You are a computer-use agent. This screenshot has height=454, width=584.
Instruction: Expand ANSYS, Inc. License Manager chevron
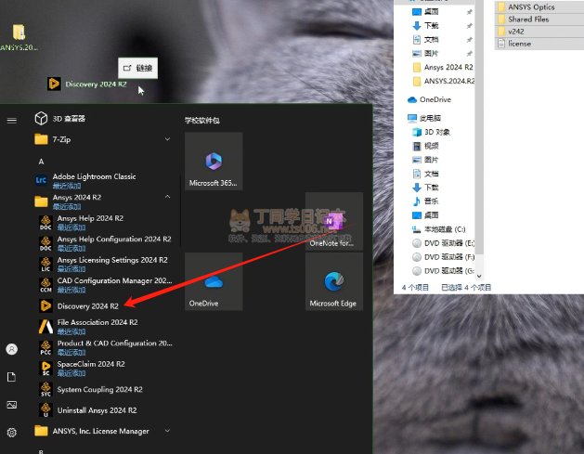point(168,431)
